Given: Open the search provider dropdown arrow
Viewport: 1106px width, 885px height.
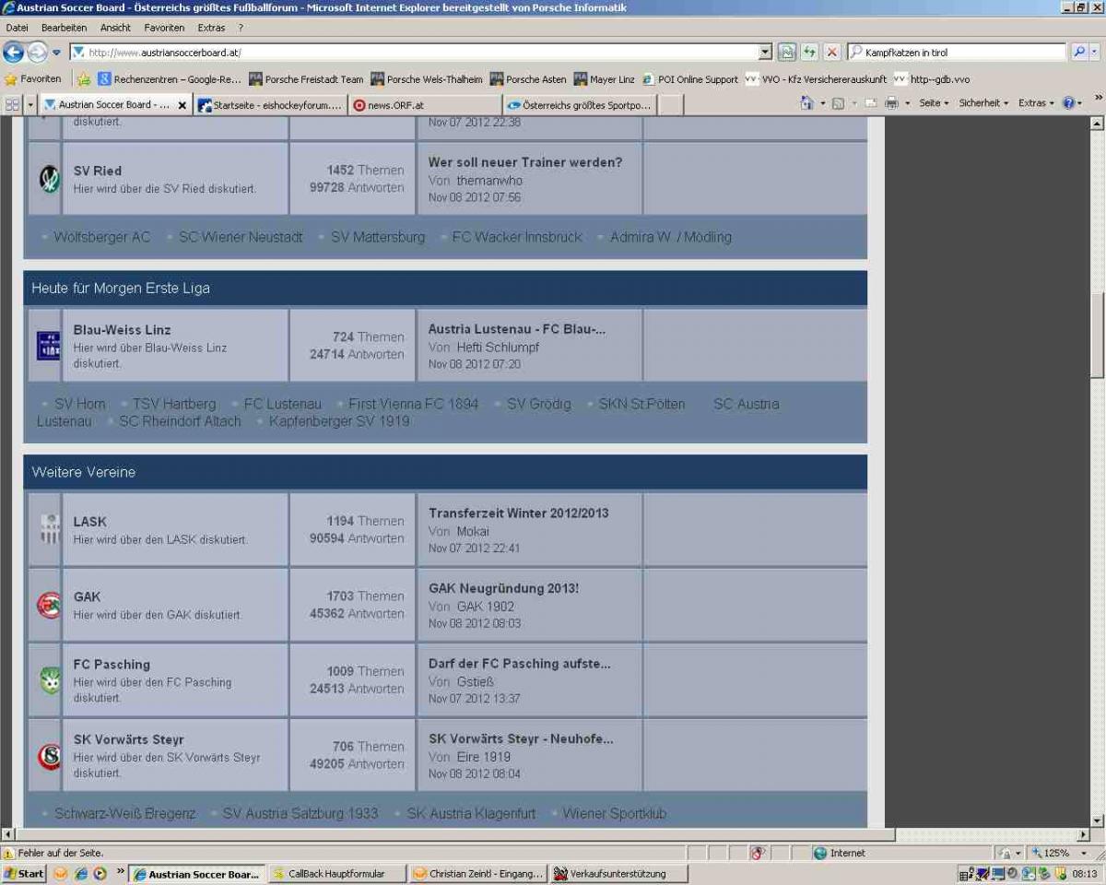Looking at the screenshot, I should tap(1094, 53).
